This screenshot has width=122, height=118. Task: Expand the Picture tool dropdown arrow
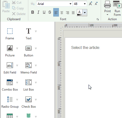pos(17,48)
